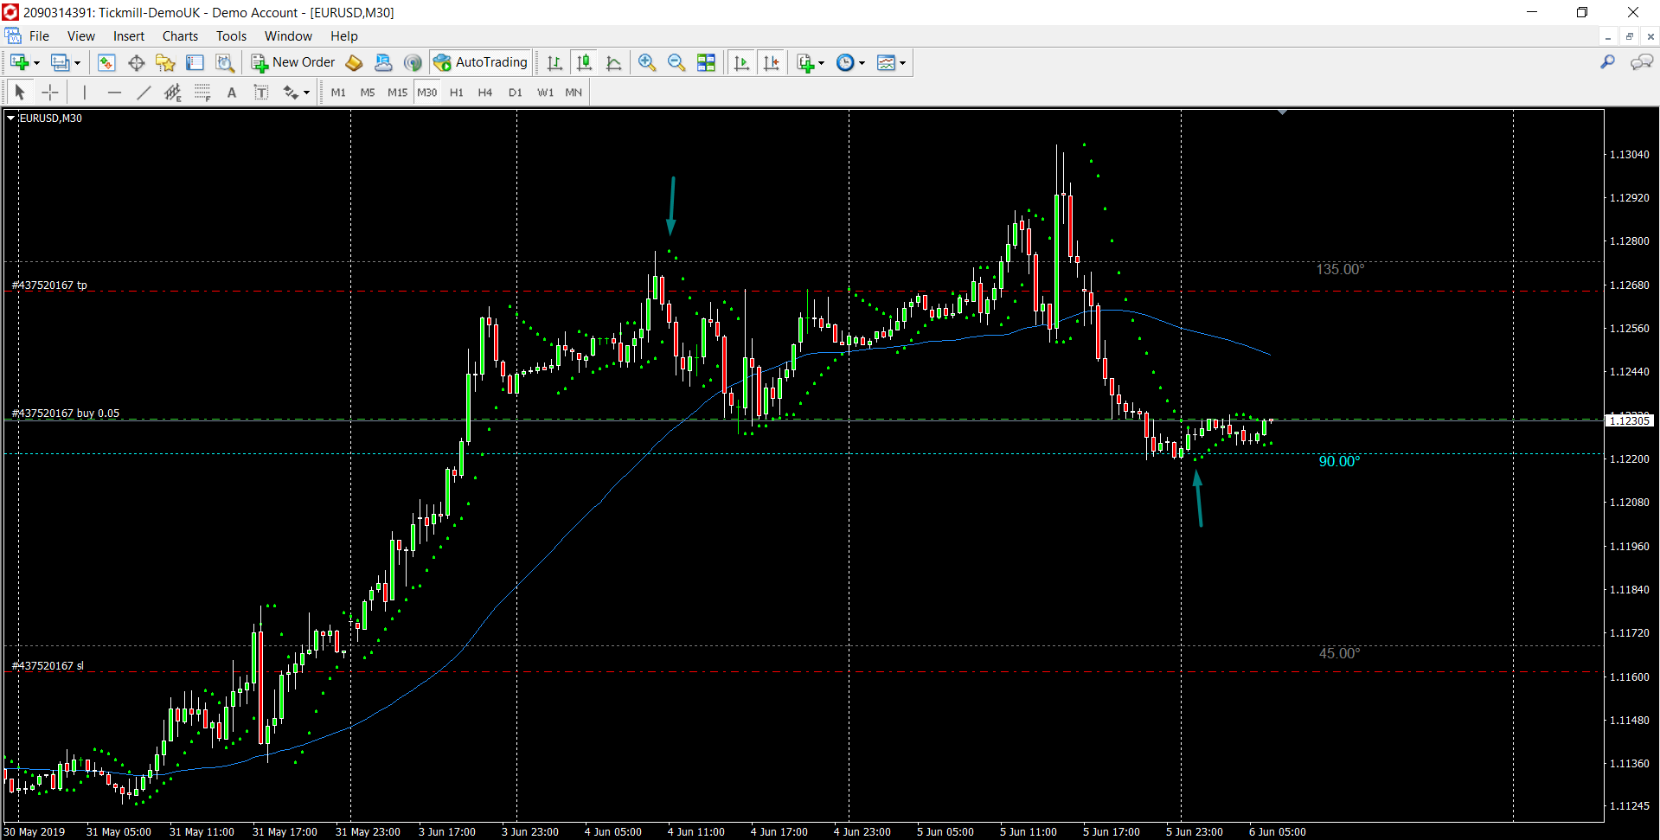Switch chart to line chart mode
The height and width of the screenshot is (840, 1660).
pyautogui.click(x=614, y=62)
